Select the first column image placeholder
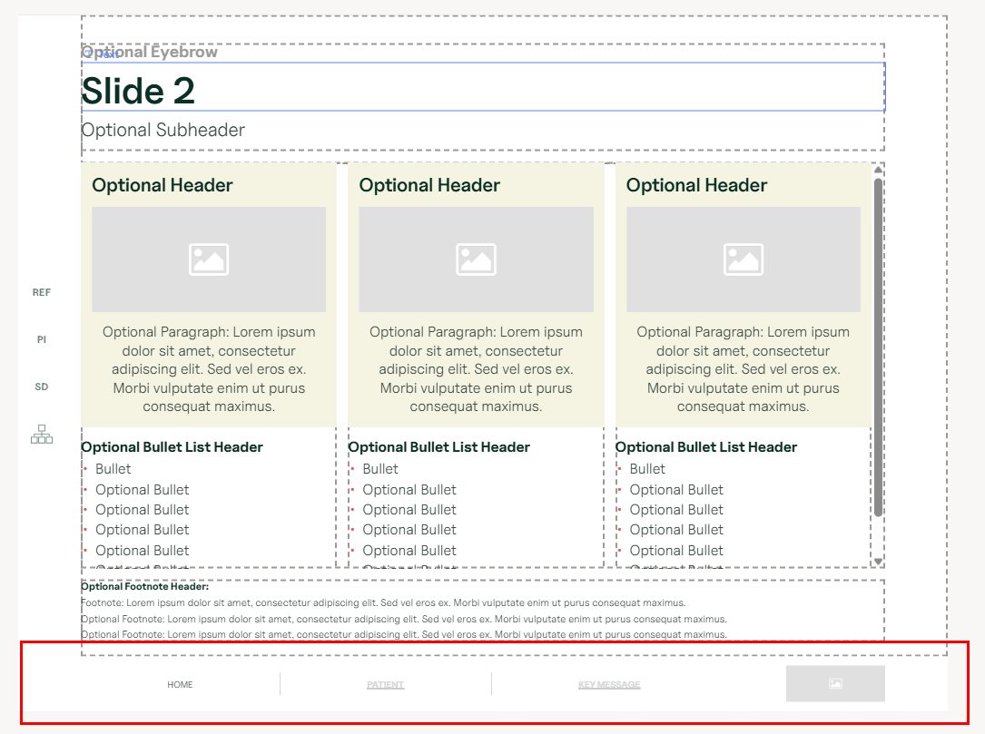This screenshot has height=734, width=985. click(209, 259)
